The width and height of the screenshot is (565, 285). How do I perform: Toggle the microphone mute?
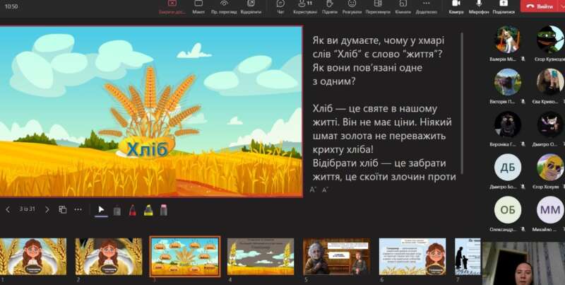point(479,6)
